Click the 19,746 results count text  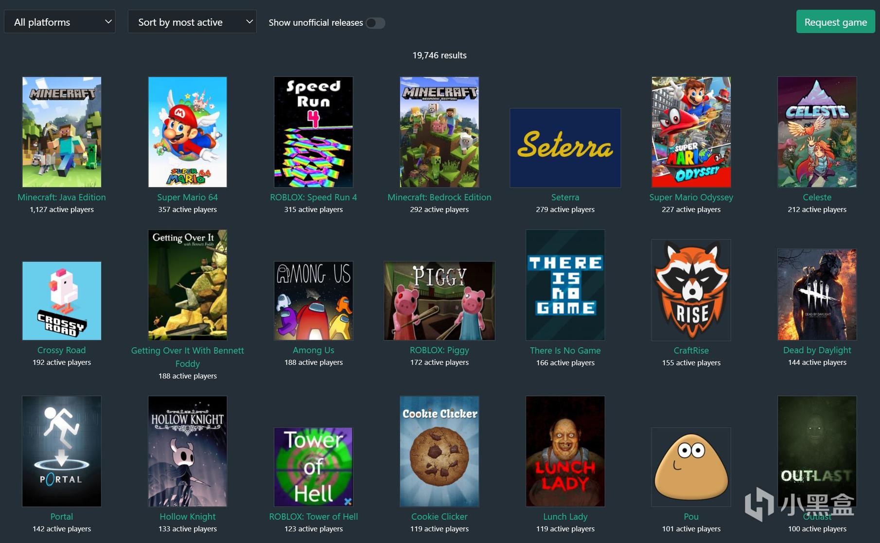pos(440,55)
